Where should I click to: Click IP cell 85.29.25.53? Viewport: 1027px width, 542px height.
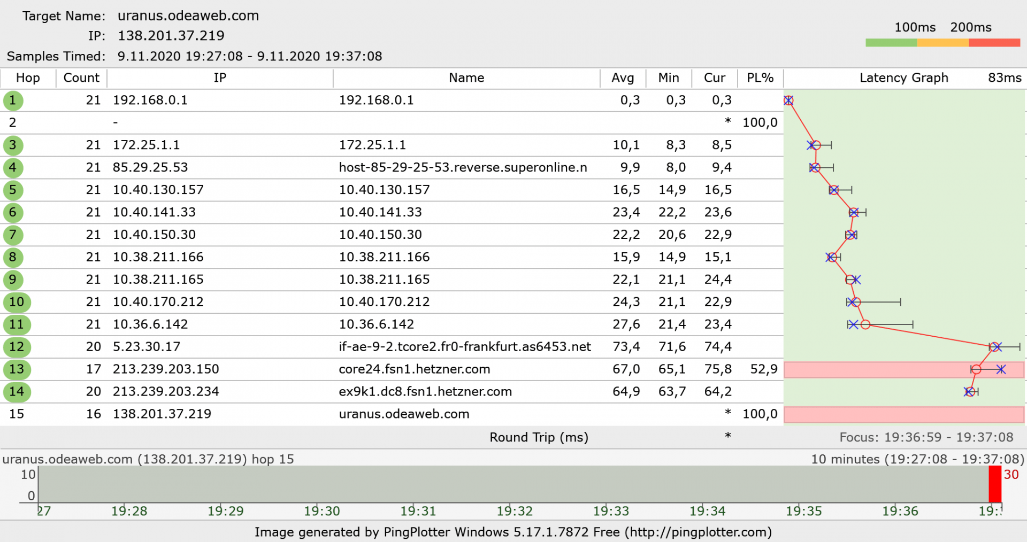150,168
